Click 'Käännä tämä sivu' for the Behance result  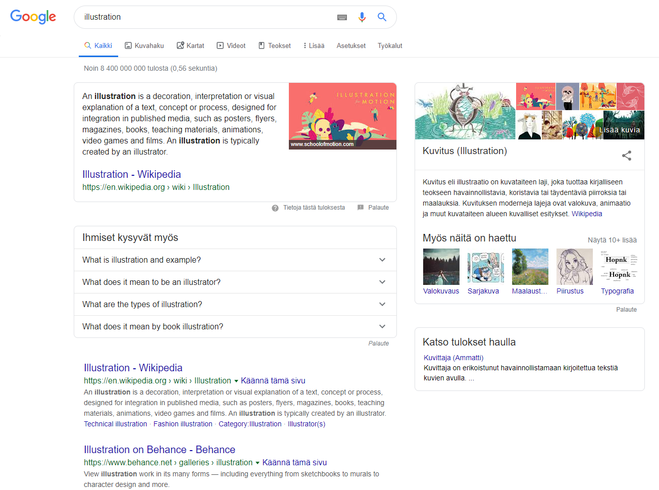(295, 463)
